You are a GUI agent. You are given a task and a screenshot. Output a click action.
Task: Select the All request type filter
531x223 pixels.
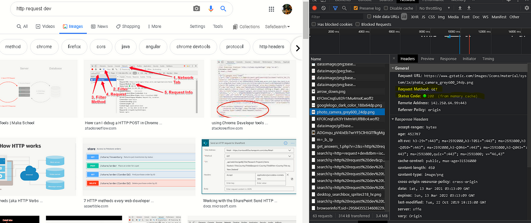[x=404, y=17]
